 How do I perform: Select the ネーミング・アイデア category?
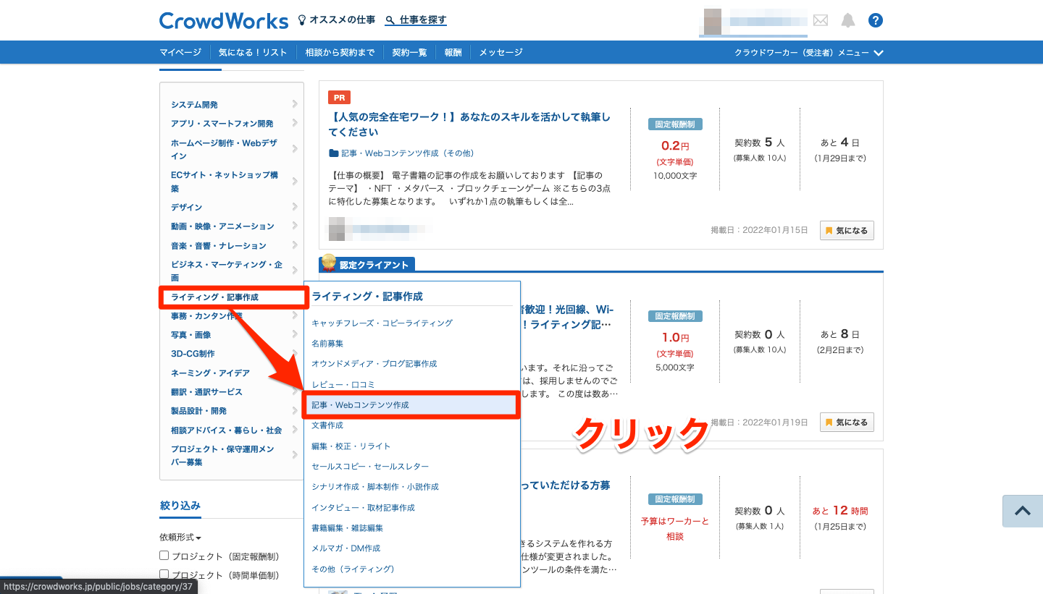pyautogui.click(x=210, y=373)
